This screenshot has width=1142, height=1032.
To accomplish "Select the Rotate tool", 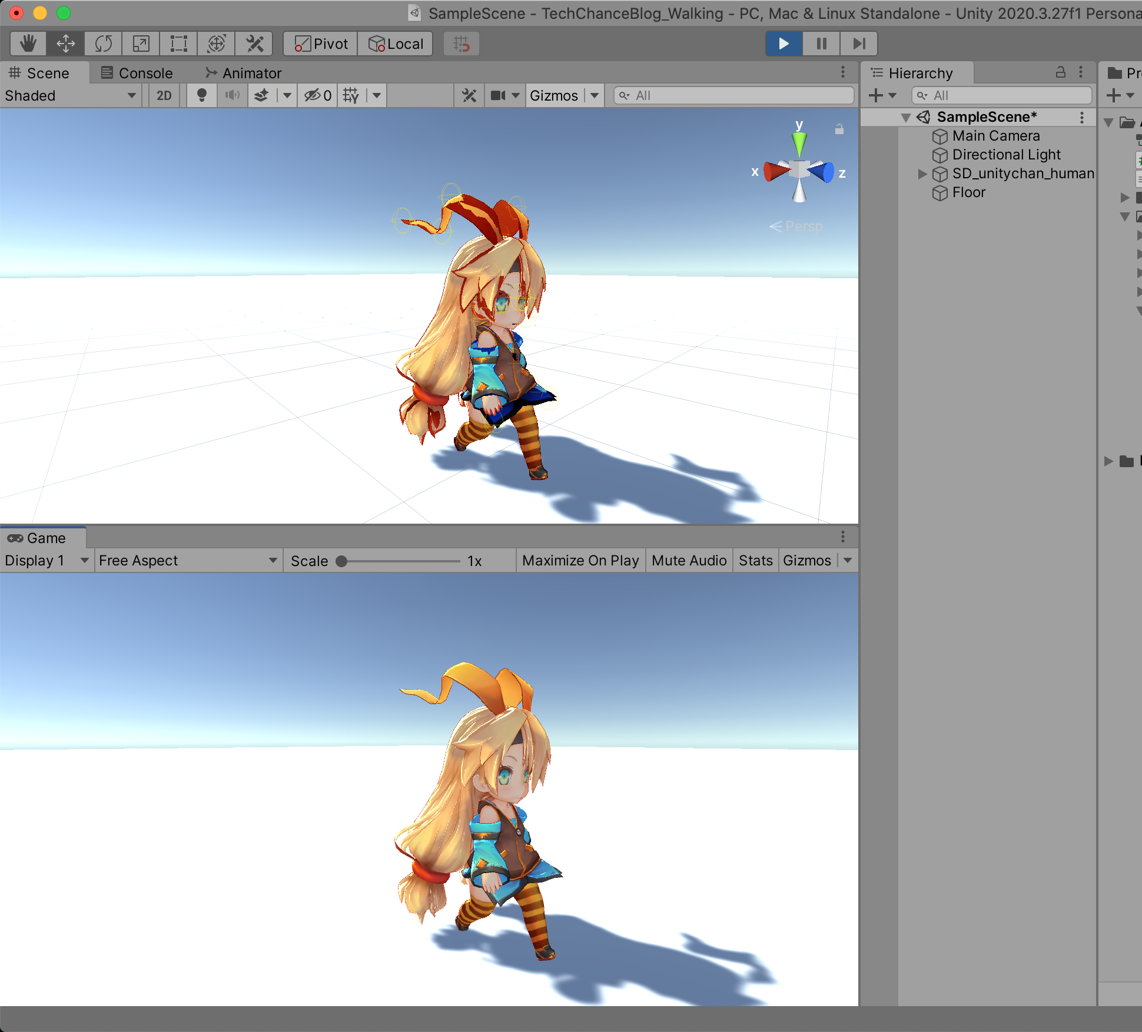I will pos(104,44).
